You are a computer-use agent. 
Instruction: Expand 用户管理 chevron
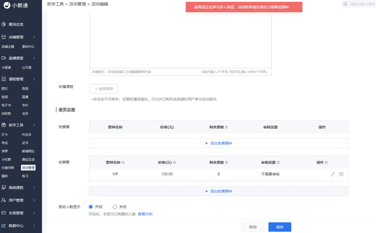(34, 200)
